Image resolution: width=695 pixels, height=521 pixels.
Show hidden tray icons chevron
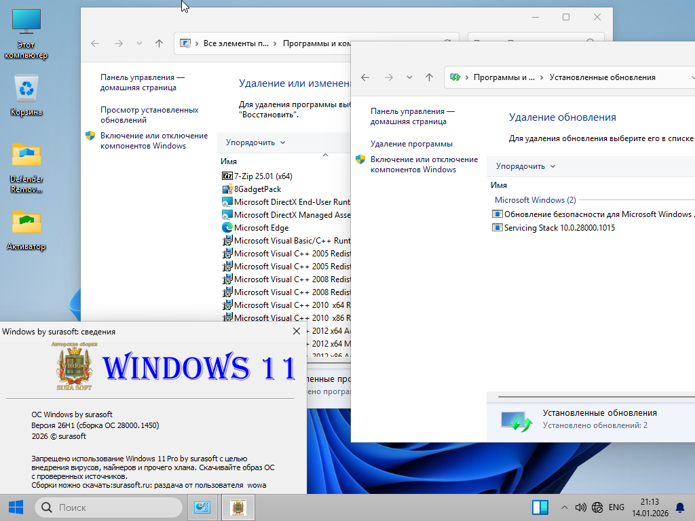565,507
